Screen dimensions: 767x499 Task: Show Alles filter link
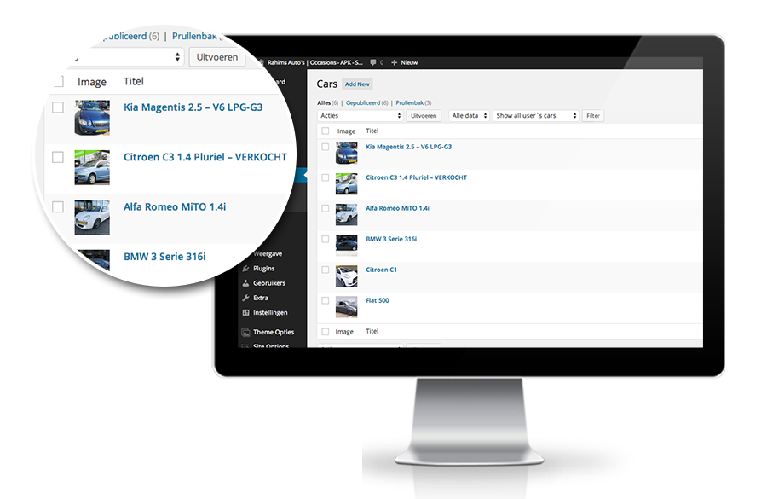click(x=324, y=103)
